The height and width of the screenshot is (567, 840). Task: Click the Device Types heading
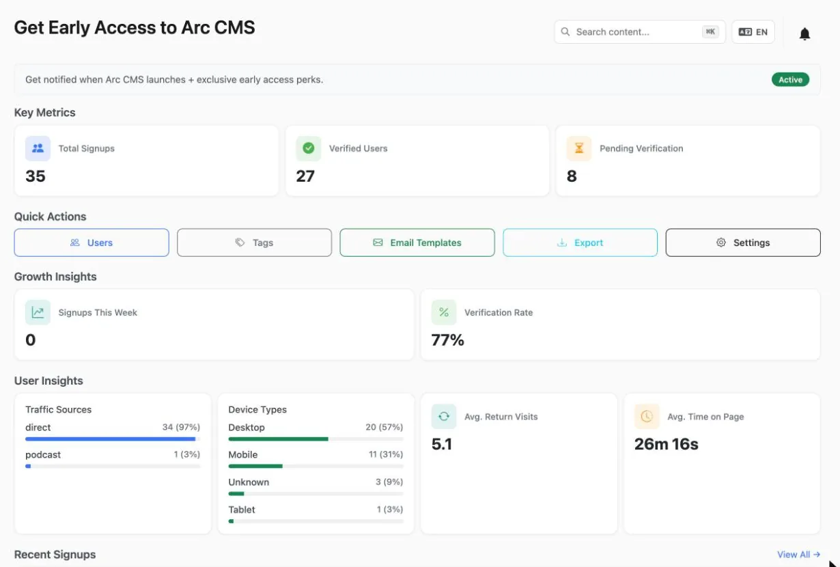(257, 410)
